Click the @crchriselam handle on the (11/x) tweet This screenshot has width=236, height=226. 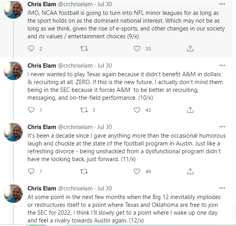click(76, 127)
